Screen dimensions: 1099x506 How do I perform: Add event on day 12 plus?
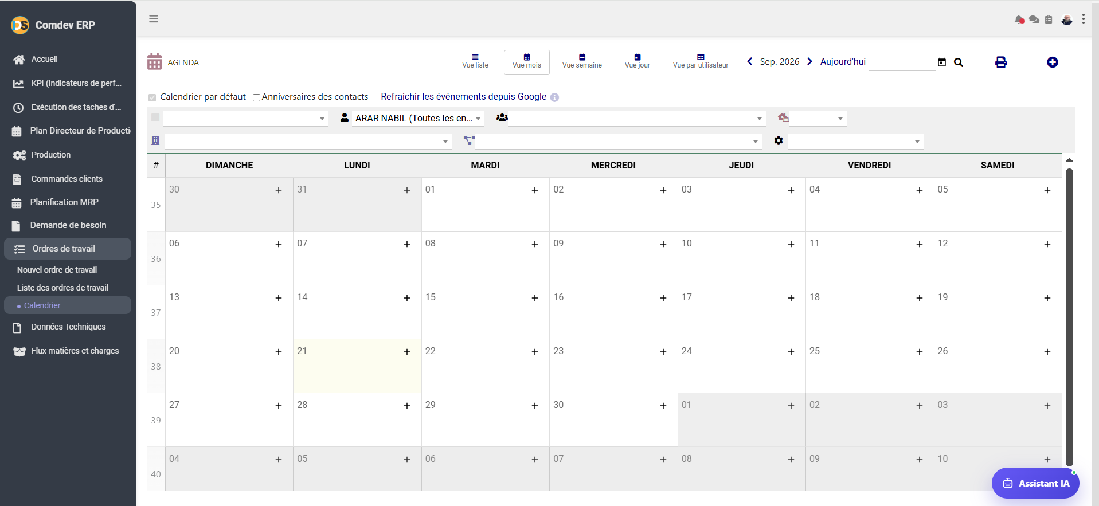point(1047,244)
